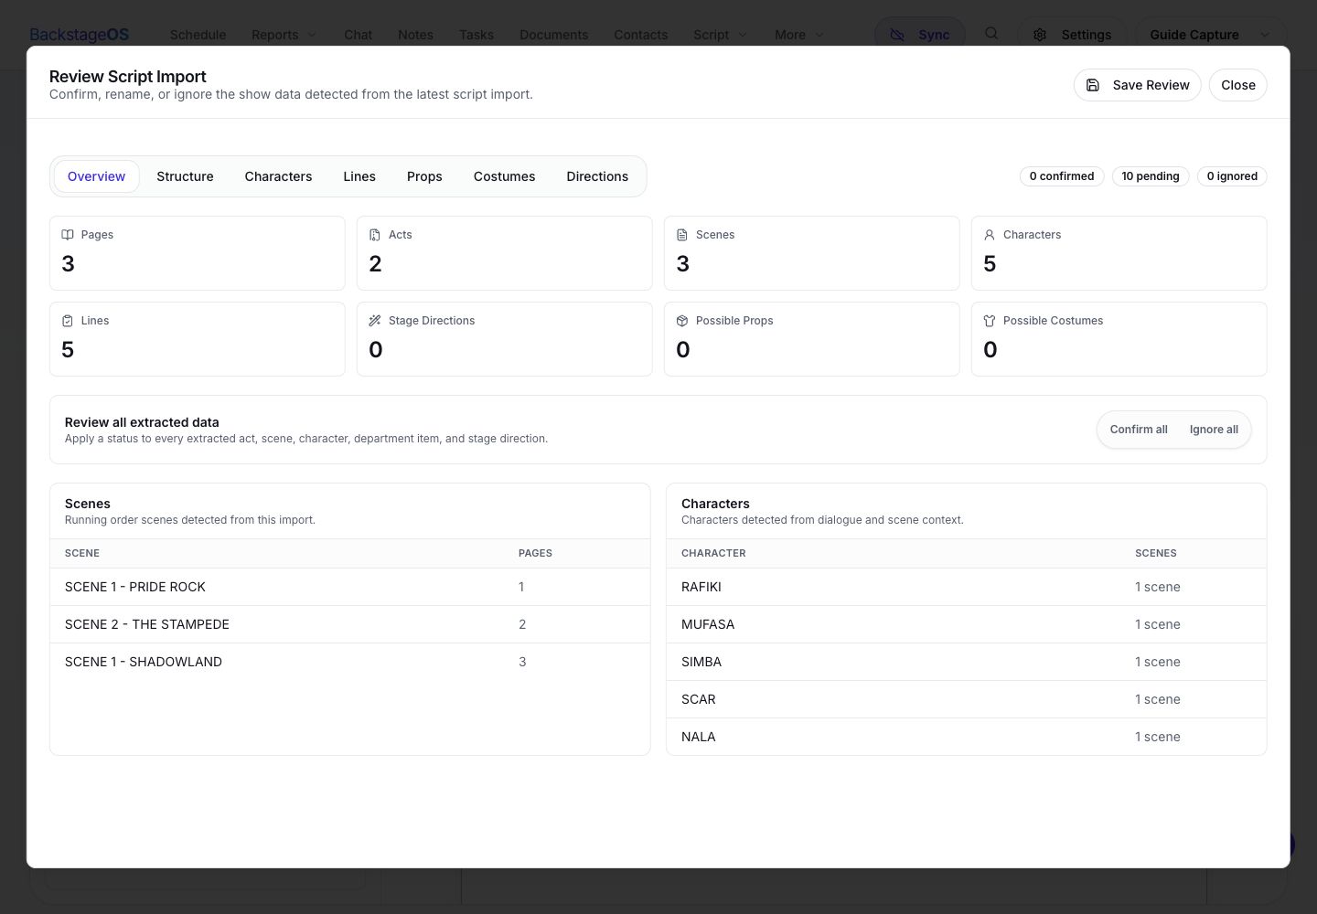Select the SIMBA character row
The image size is (1317, 914).
(967, 662)
